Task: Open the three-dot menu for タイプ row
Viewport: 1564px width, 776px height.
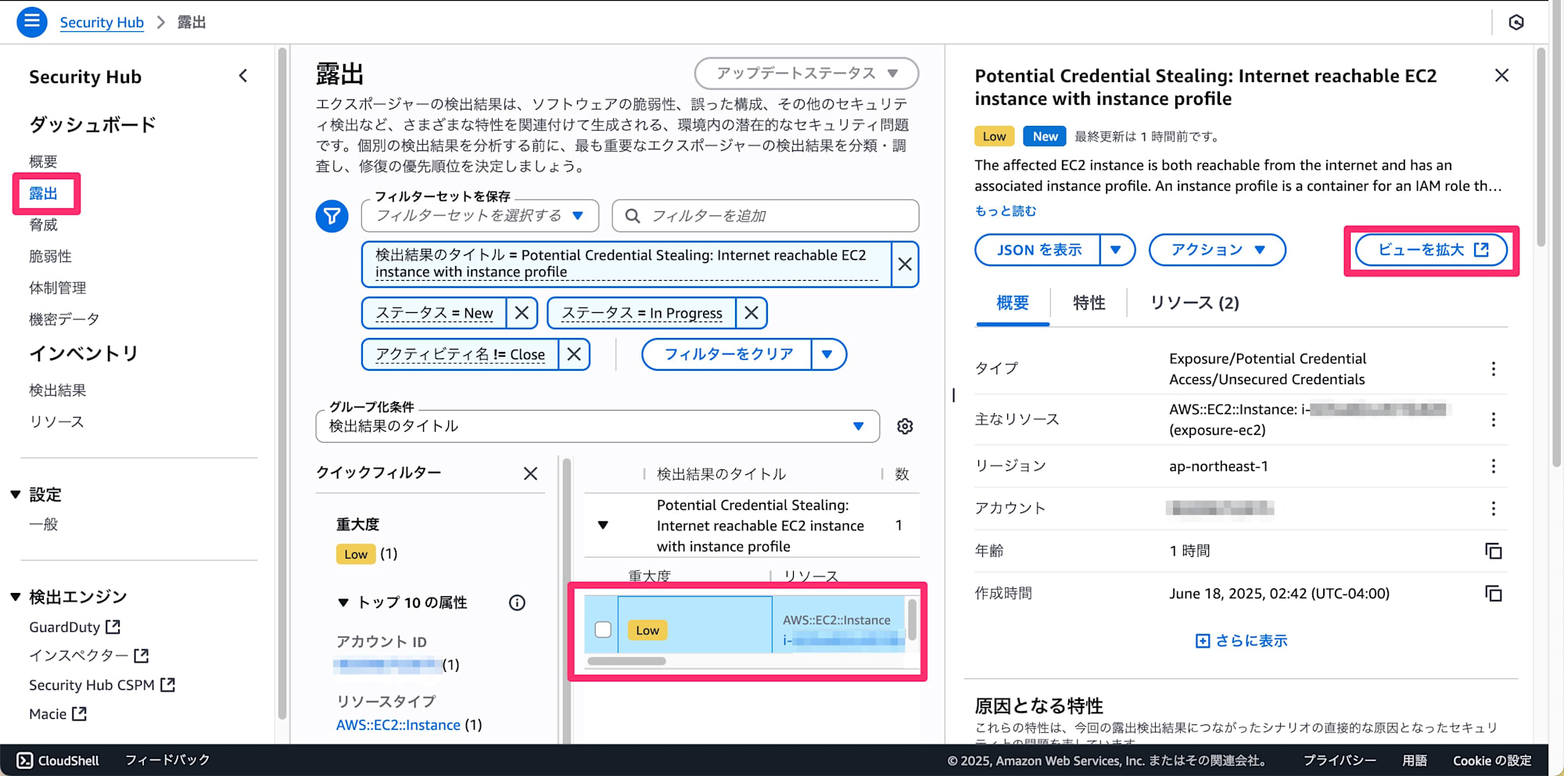Action: pyautogui.click(x=1494, y=368)
